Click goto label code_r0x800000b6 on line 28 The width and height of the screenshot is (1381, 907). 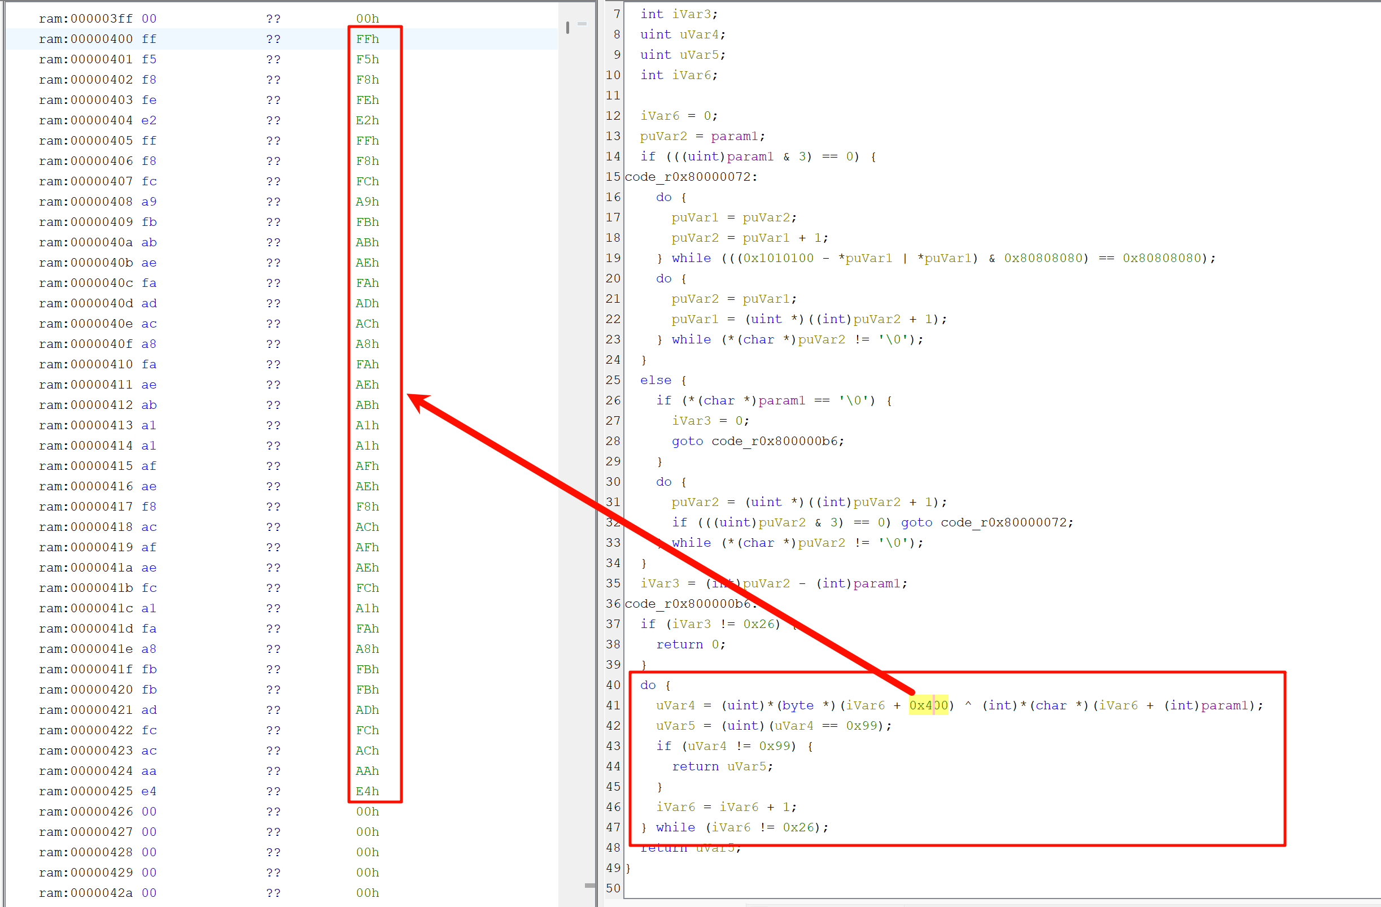click(x=776, y=441)
